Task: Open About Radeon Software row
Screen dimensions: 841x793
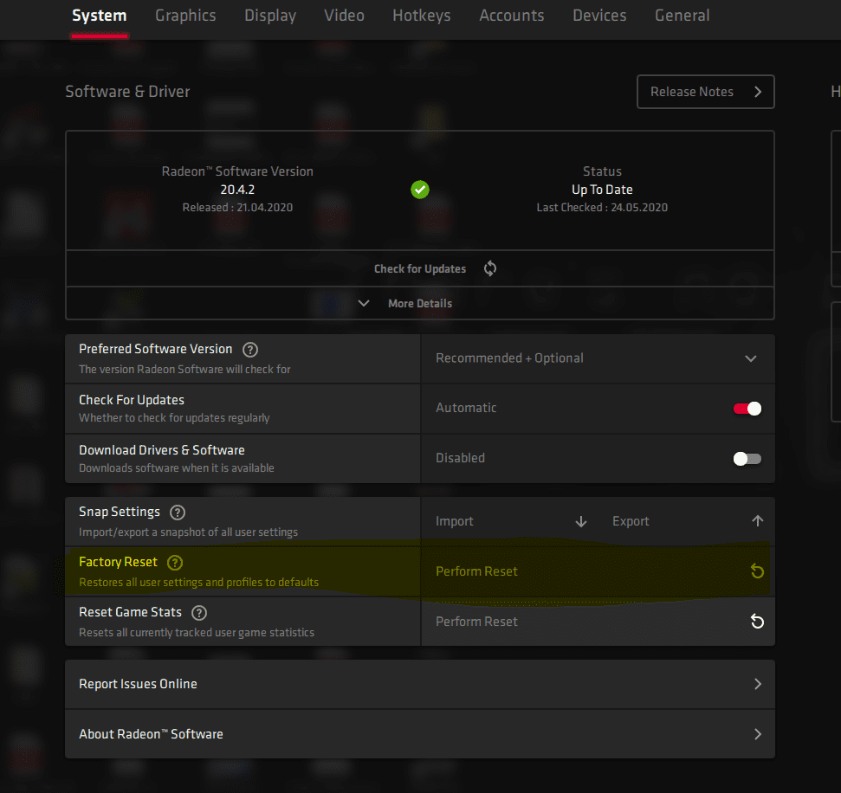Action: 420,734
